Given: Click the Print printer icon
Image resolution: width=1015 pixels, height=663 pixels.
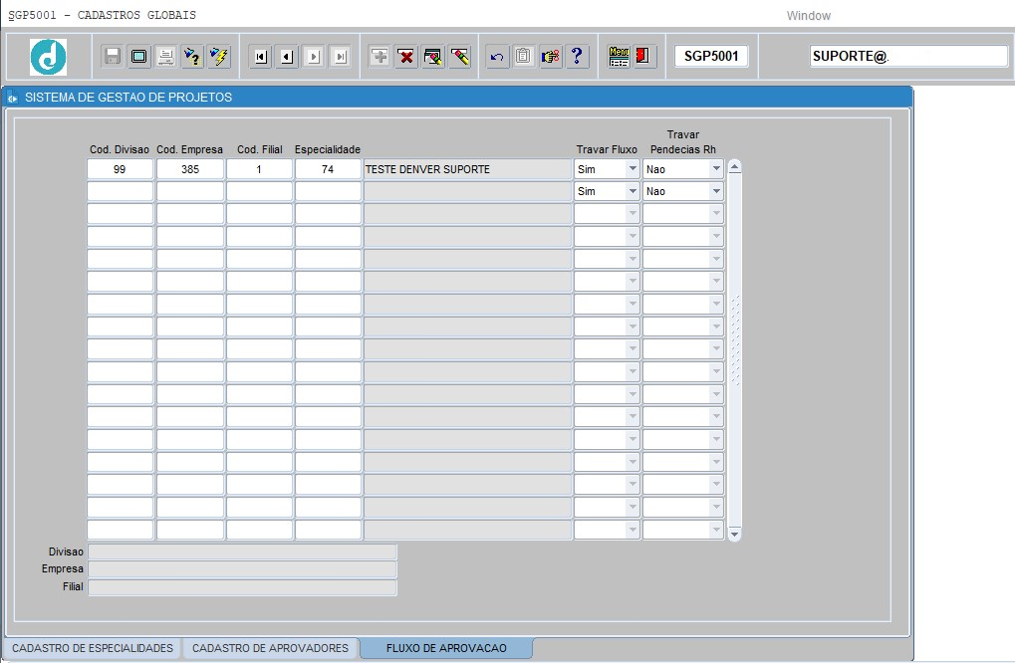Looking at the screenshot, I should click(165, 57).
